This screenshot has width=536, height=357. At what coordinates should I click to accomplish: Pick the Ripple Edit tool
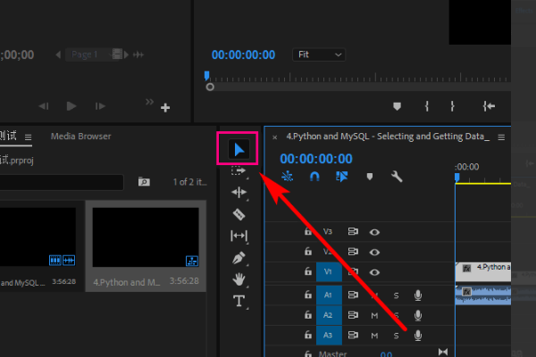point(239,193)
